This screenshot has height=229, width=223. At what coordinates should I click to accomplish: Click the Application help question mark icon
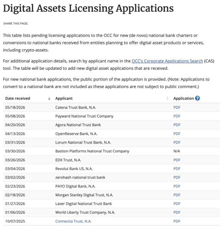pyautogui.click(x=197, y=98)
